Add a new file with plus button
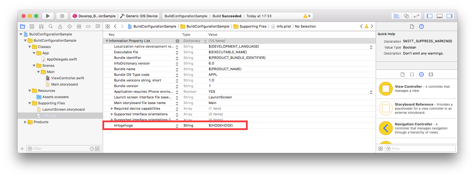 (22, 149)
